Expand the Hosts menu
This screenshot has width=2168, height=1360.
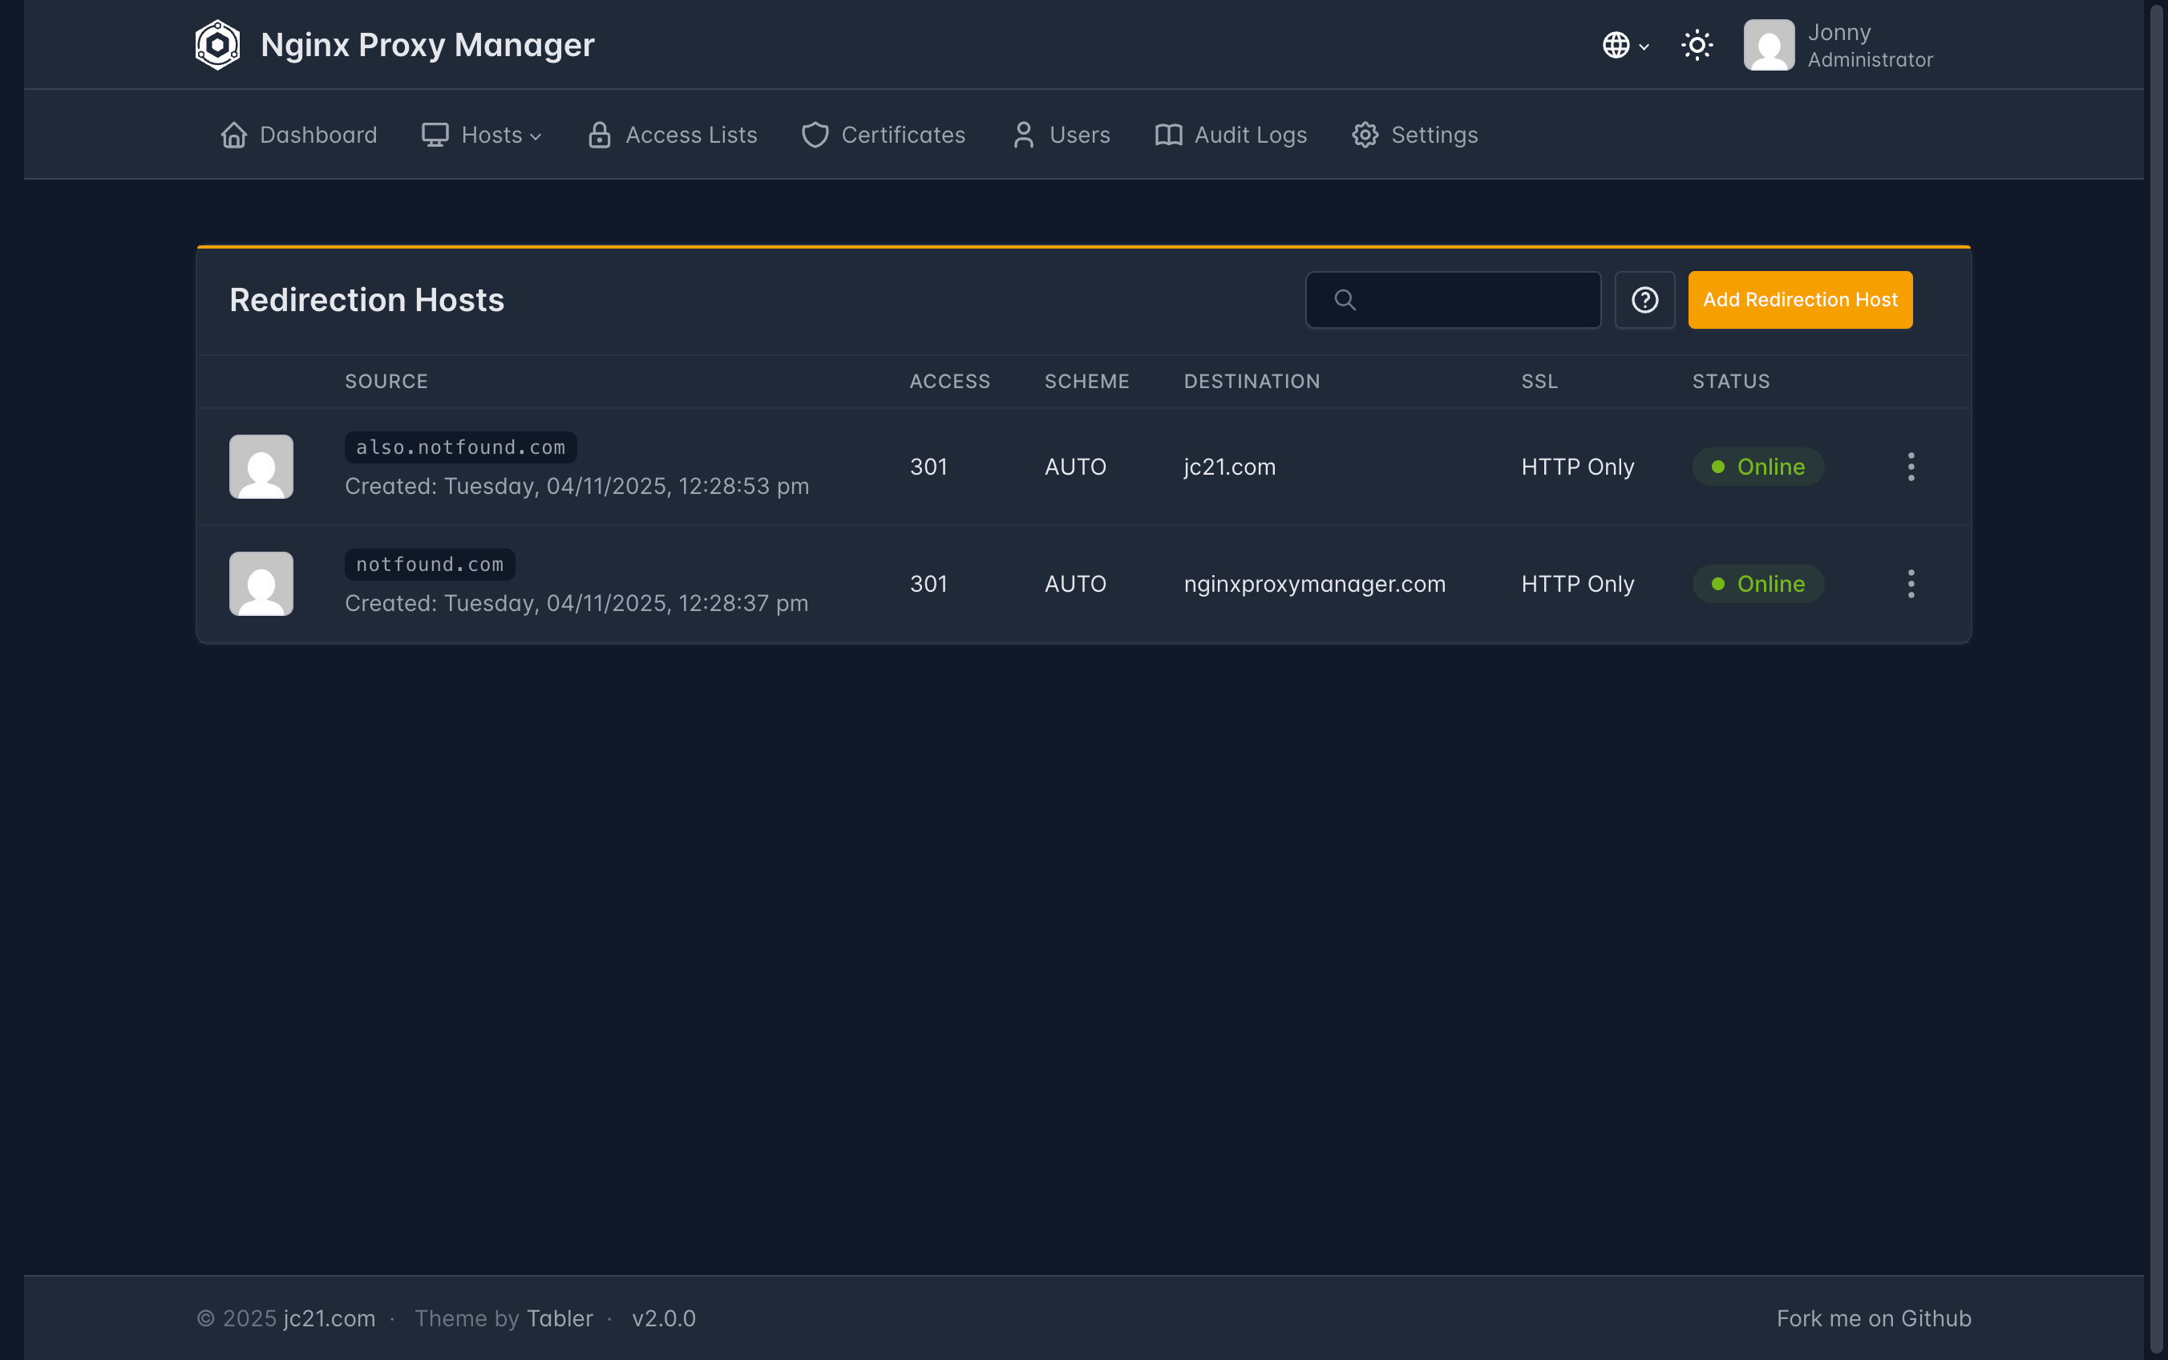[x=482, y=135]
